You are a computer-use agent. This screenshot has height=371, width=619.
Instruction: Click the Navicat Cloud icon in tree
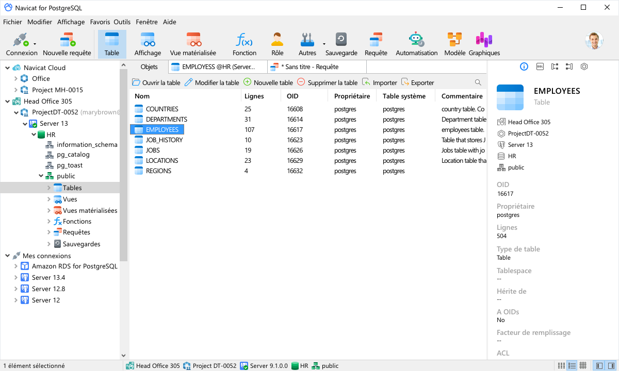pos(17,68)
